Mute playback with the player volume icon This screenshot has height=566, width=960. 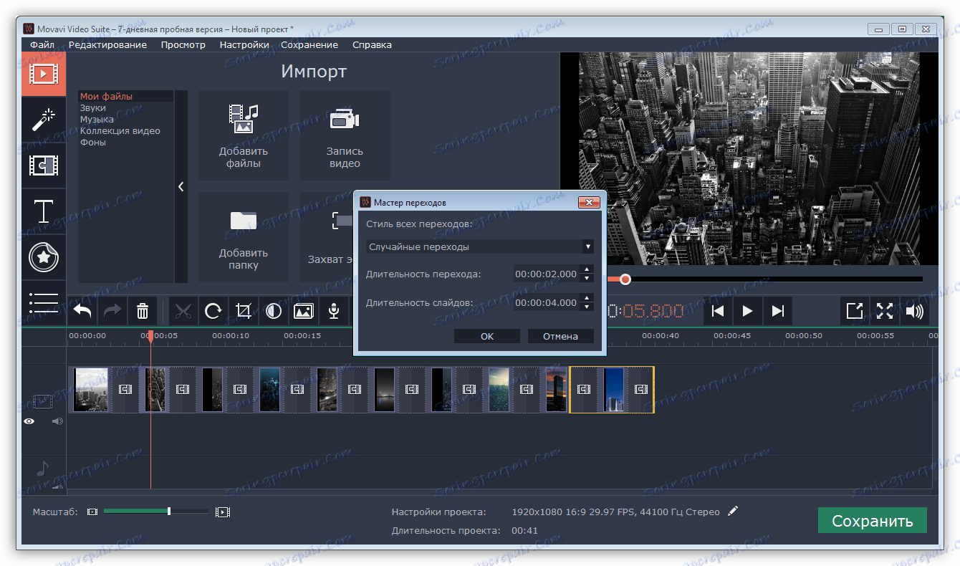(915, 311)
